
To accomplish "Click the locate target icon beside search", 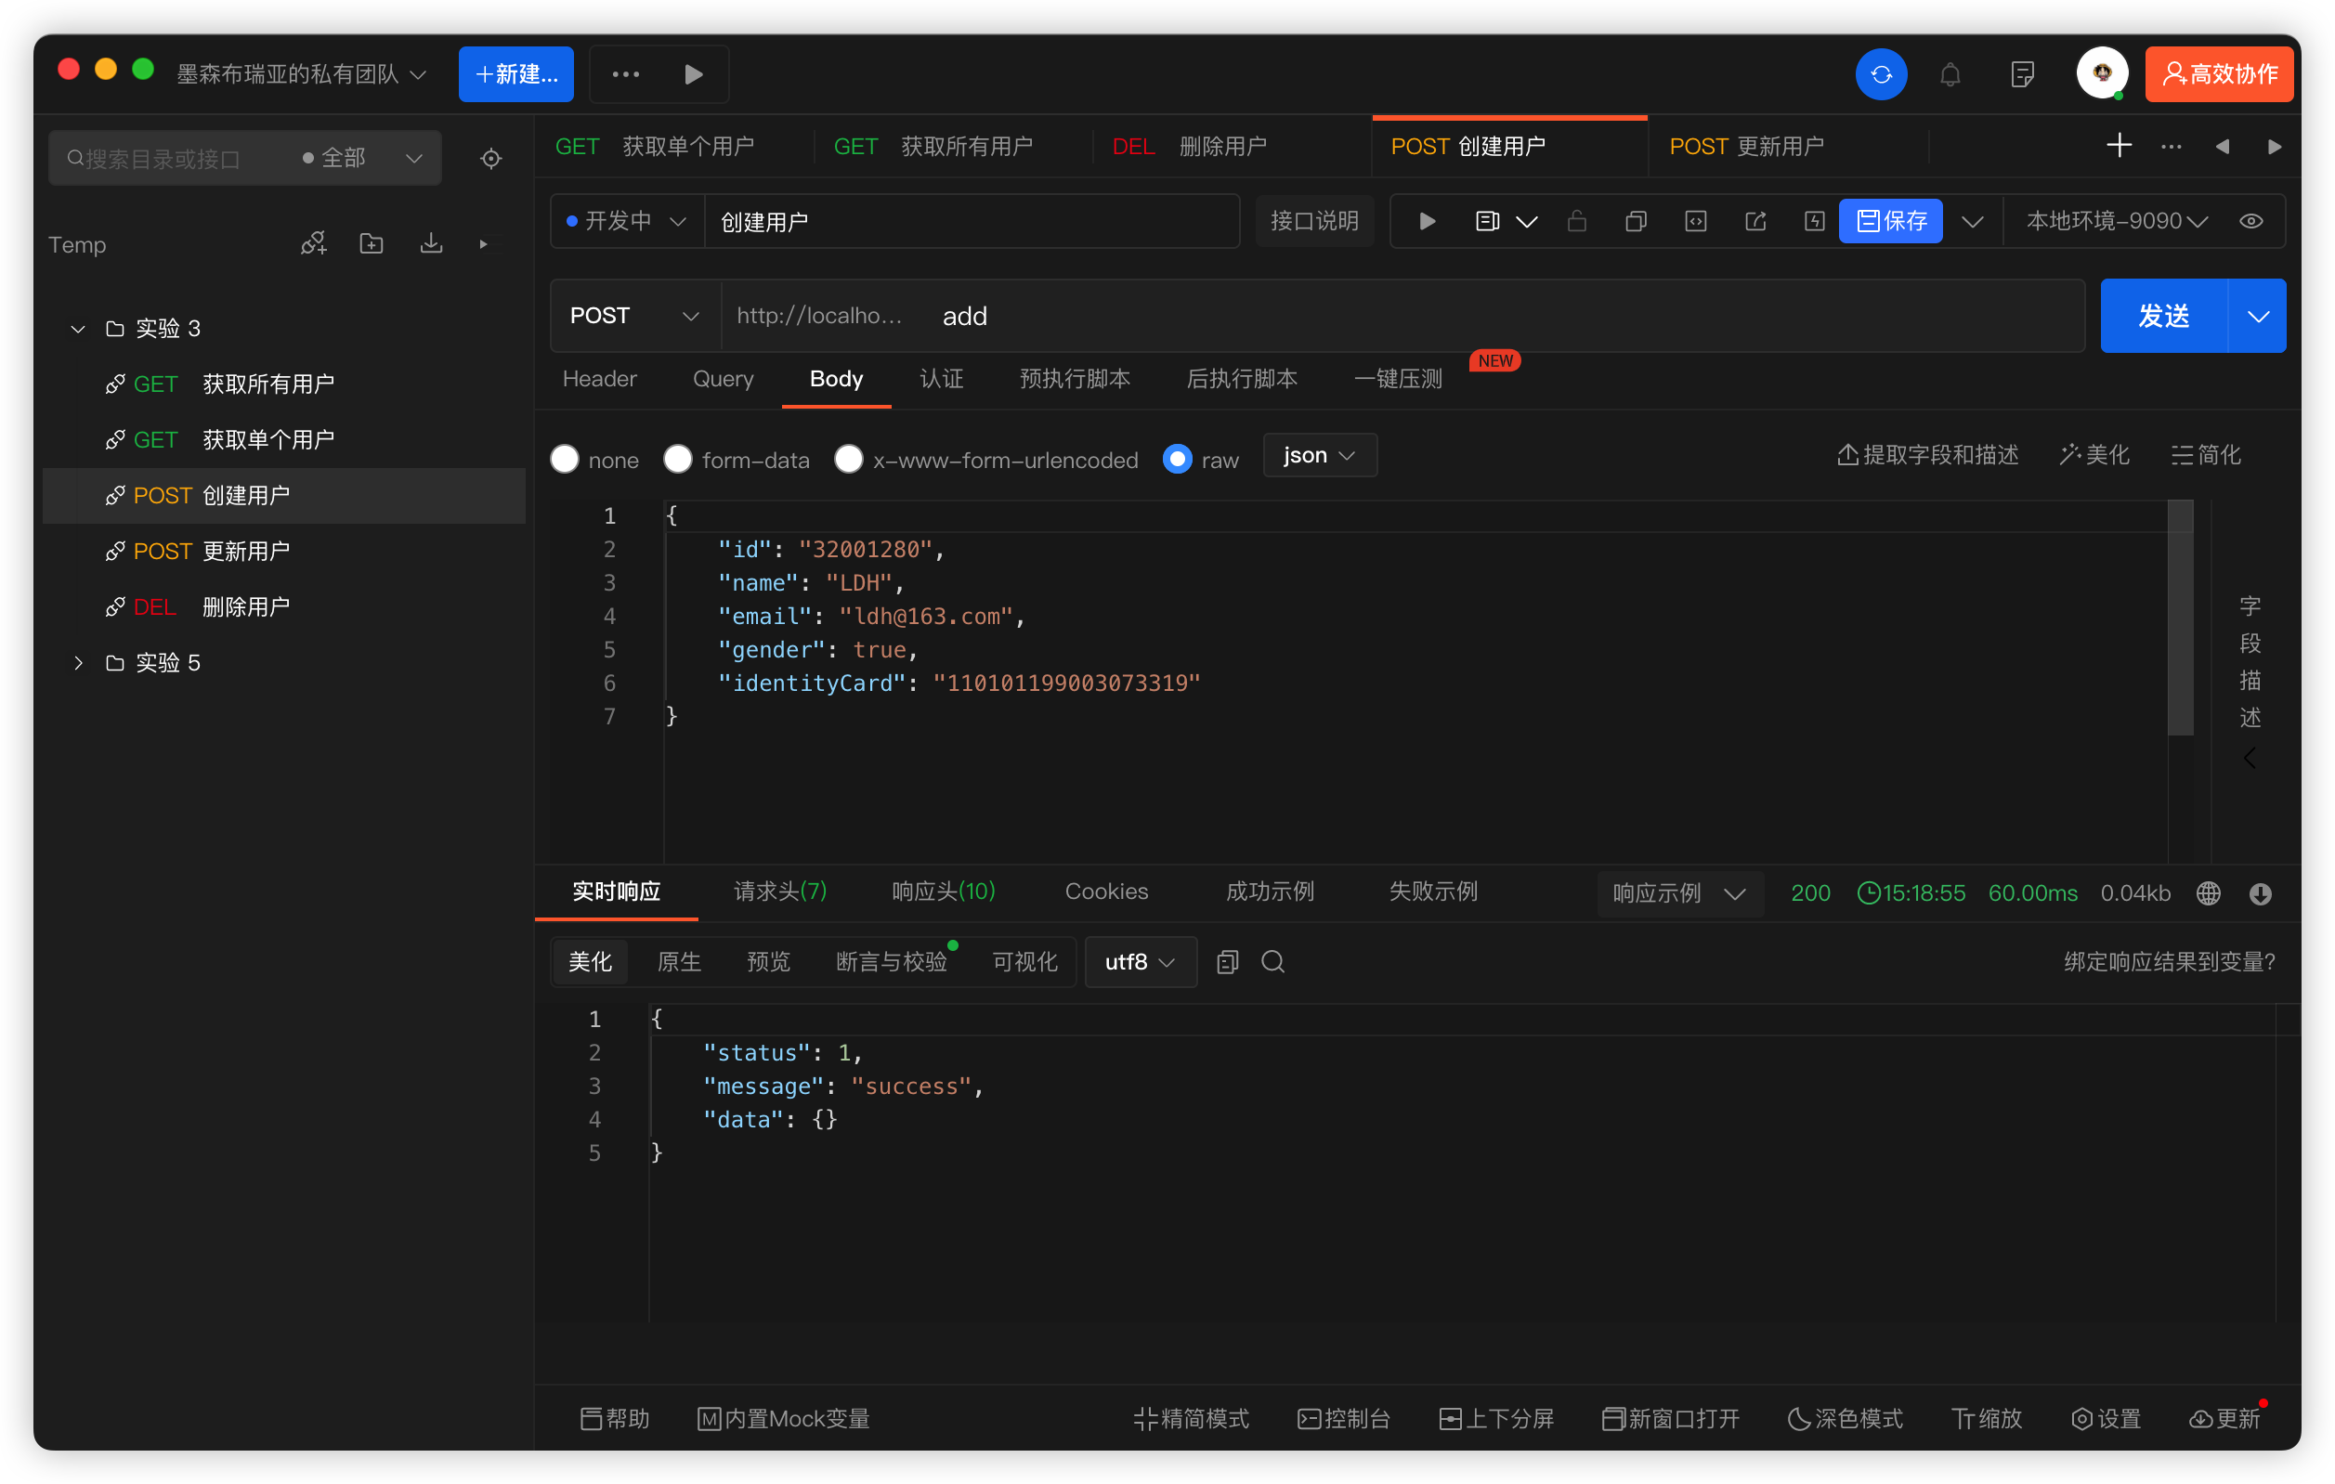I will tap(491, 158).
